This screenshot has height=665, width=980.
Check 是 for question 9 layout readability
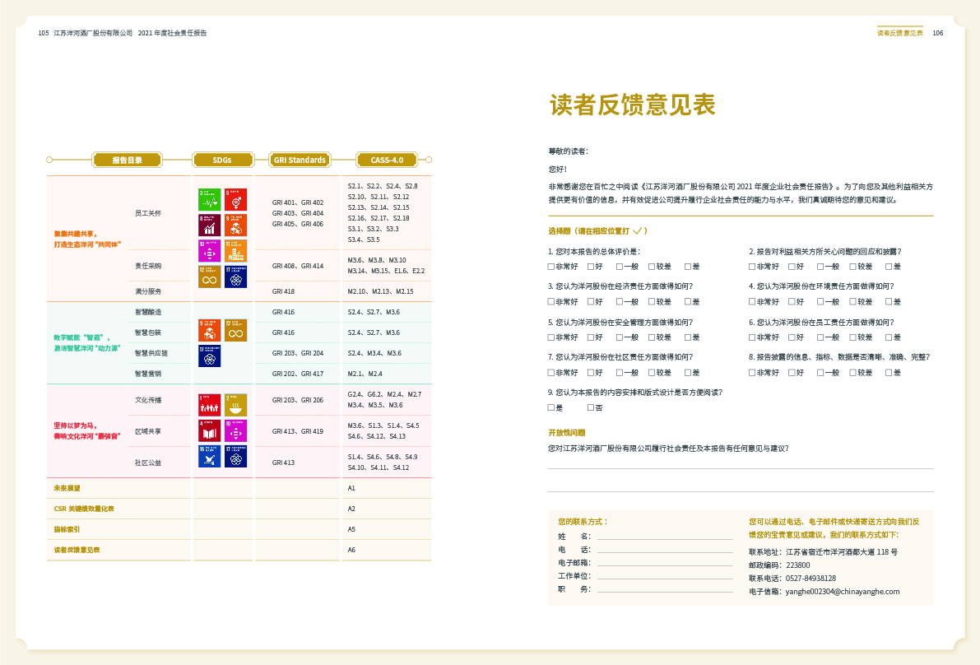click(551, 408)
